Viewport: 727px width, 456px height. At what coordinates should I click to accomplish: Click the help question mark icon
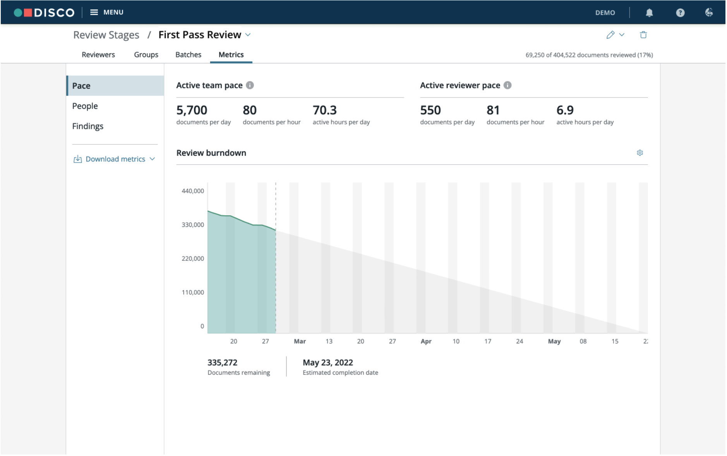(680, 13)
